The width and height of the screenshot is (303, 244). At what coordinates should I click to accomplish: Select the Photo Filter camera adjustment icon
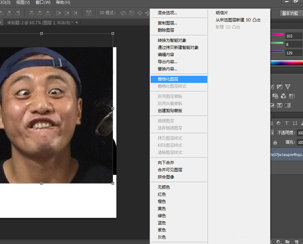[x=275, y=96]
